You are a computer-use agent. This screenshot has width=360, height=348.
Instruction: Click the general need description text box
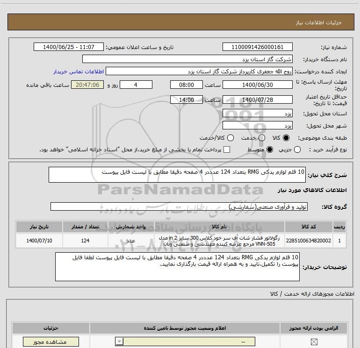tap(177, 175)
